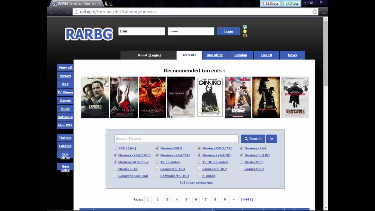Go back with the browser back arrow
The width and height of the screenshot is (375, 211).
point(52,12)
